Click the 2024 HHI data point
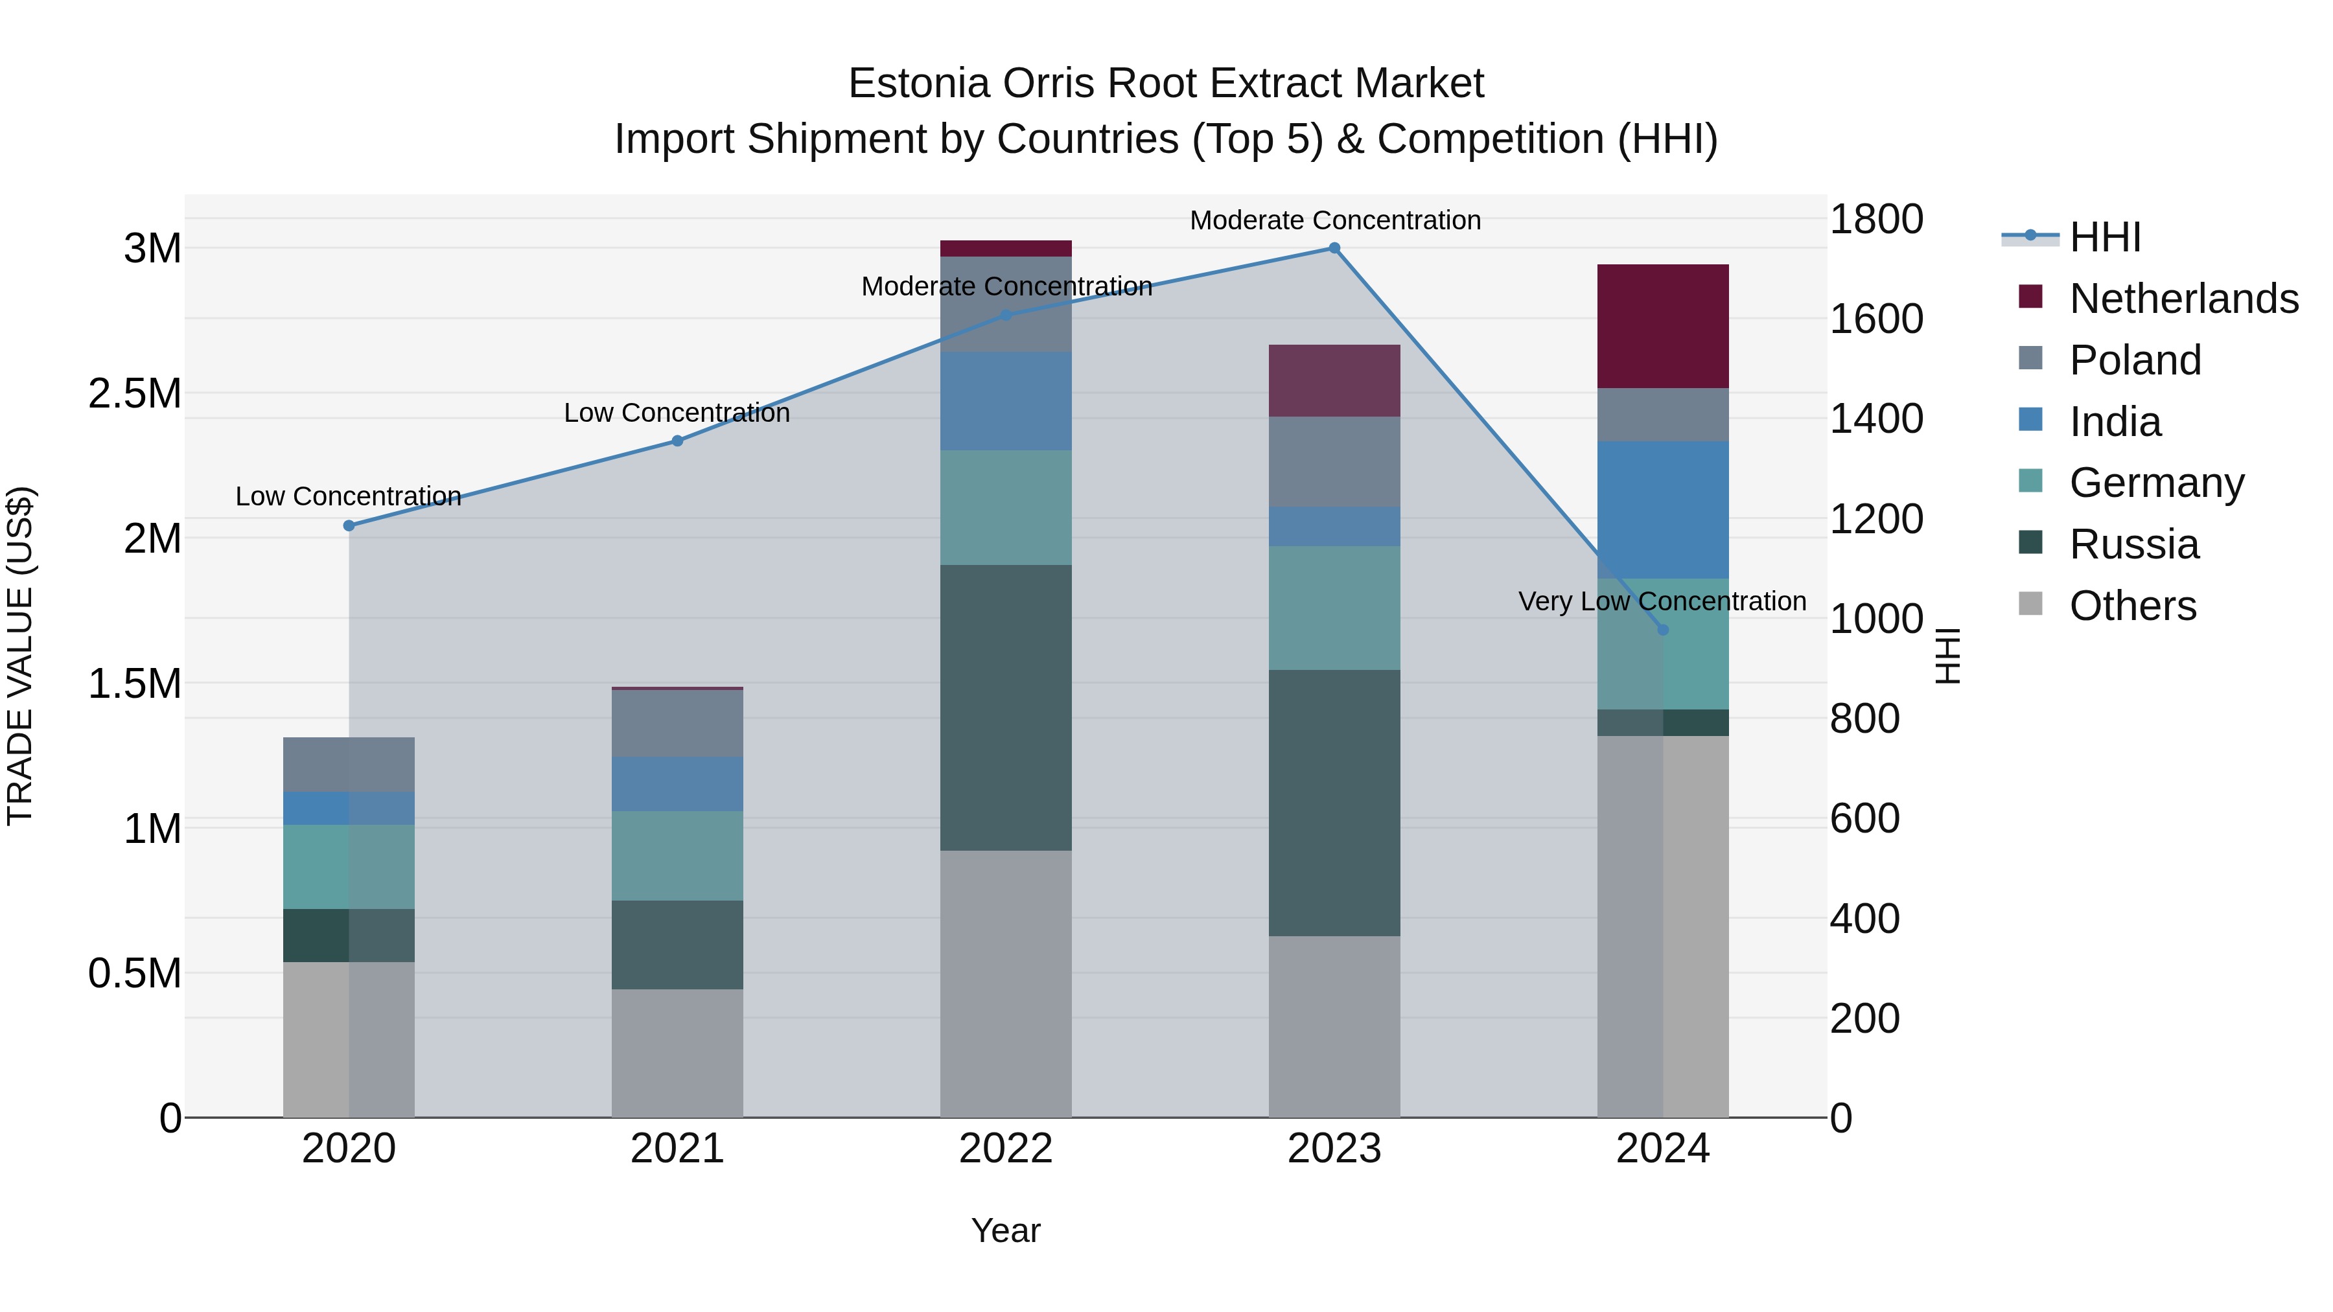 (x=1663, y=629)
